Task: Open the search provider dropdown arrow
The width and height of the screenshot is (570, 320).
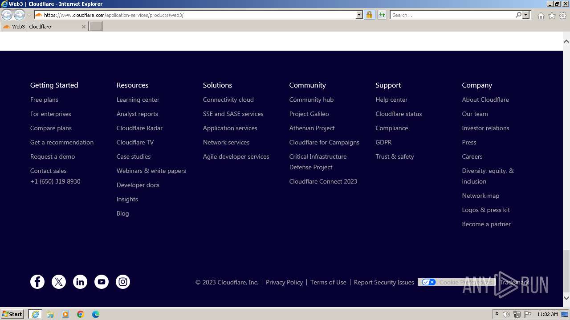Action: click(526, 15)
